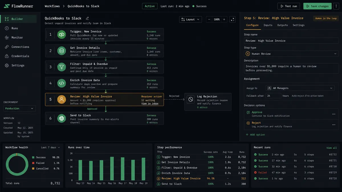Open options menu for Reject decision
342x192 pixels.
click(333, 125)
